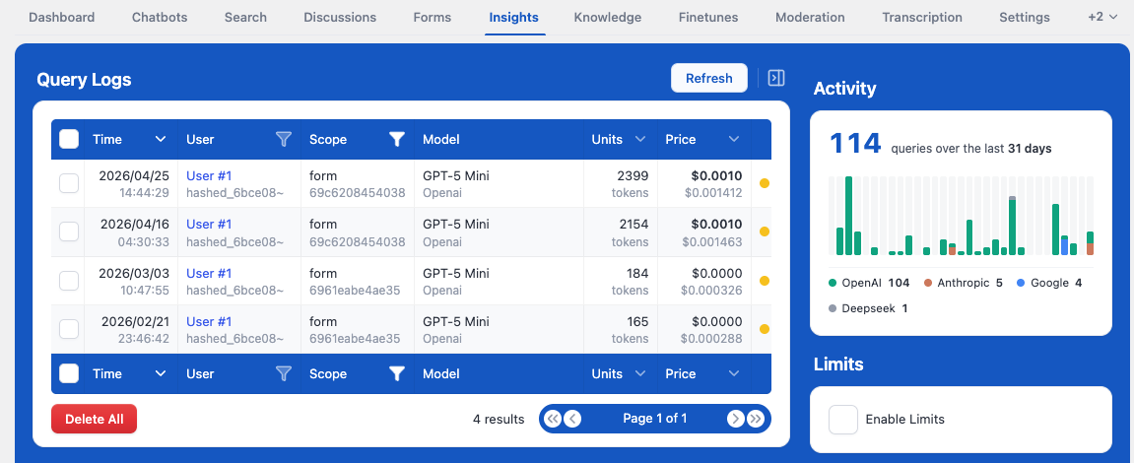The height and width of the screenshot is (463, 1134).
Task: Click scope ID 6961eabe4ae35 in 2026/03/03 row
Action: [355, 290]
